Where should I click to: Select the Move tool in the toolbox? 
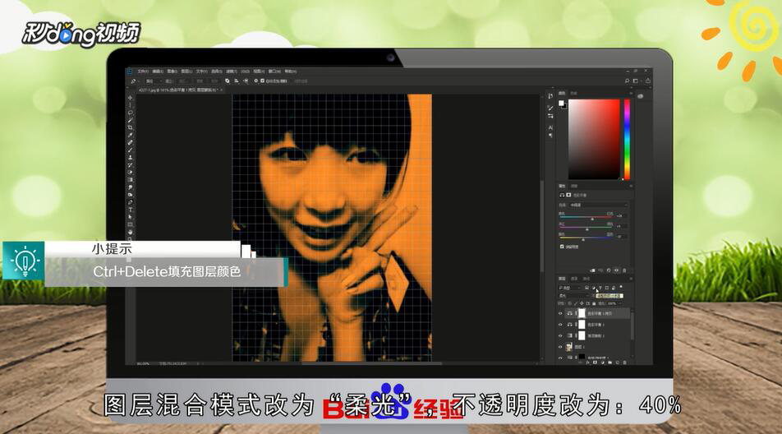click(x=130, y=98)
